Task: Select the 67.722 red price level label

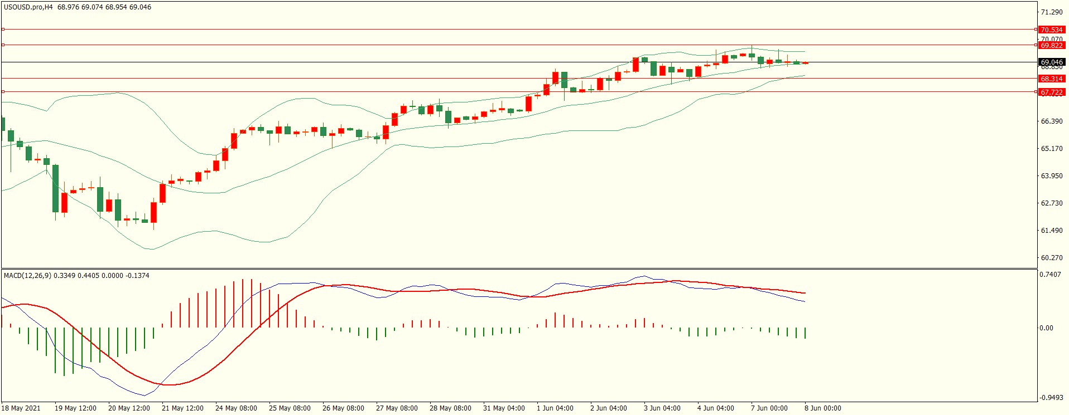Action: tap(1051, 92)
